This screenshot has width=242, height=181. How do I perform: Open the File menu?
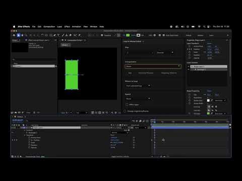click(34, 27)
